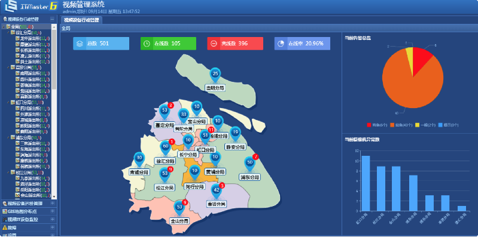Select the 金山分局 map marker

(179, 207)
